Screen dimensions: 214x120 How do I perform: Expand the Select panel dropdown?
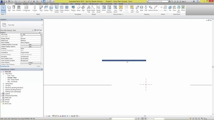tap(3, 14)
